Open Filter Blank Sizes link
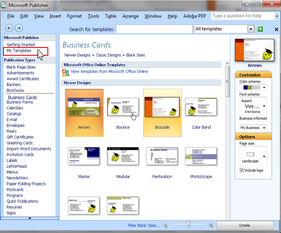This screenshot has width=281, height=233. [x=144, y=225]
